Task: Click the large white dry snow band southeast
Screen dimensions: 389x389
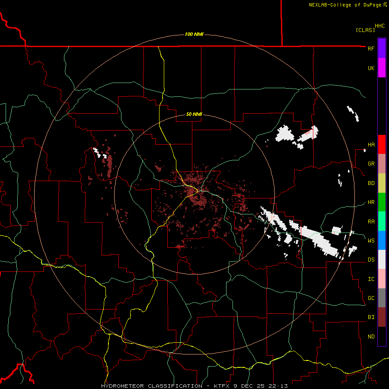Action: tap(319, 240)
